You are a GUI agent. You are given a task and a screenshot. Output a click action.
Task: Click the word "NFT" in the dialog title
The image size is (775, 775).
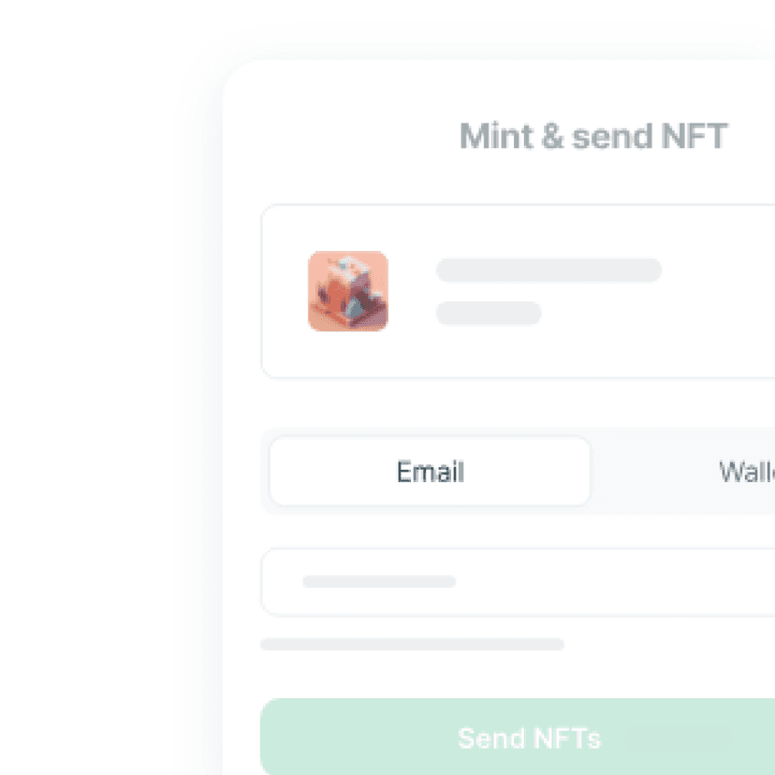pyautogui.click(x=694, y=137)
